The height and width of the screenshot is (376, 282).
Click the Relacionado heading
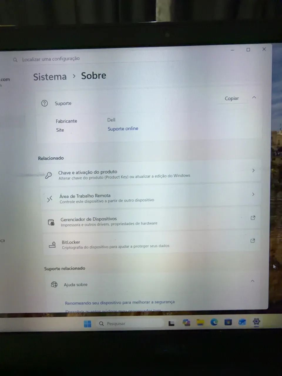51,158
